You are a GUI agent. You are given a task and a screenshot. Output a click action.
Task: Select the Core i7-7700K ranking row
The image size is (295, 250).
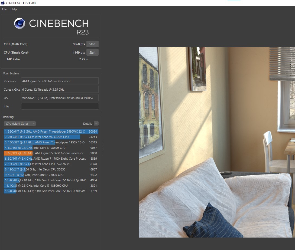[51, 175]
